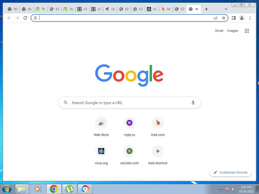Go back to the previous page
This screenshot has width=259, height=194.
pyautogui.click(x=9, y=18)
